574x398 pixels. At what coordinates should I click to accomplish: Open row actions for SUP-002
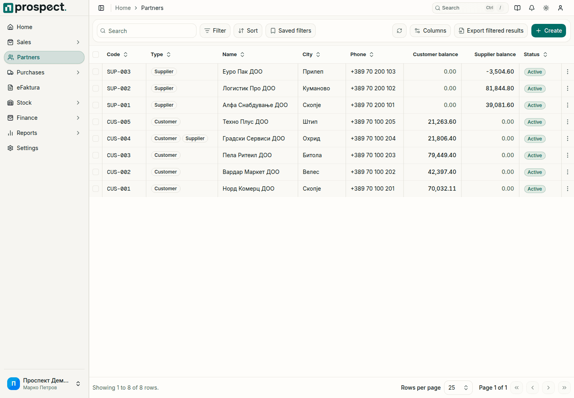click(568, 88)
